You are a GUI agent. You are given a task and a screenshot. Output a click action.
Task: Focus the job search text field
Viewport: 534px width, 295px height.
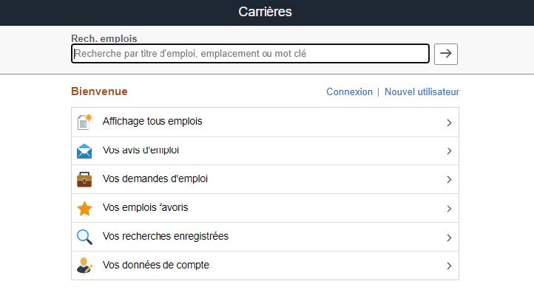pyautogui.click(x=250, y=54)
